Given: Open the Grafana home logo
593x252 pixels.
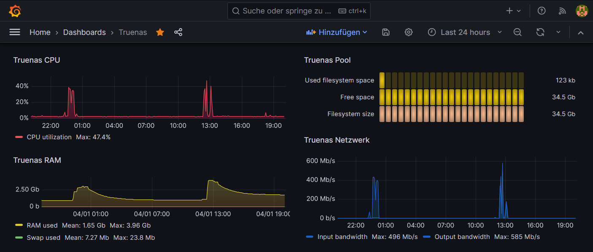Looking at the screenshot, I should [x=15, y=11].
